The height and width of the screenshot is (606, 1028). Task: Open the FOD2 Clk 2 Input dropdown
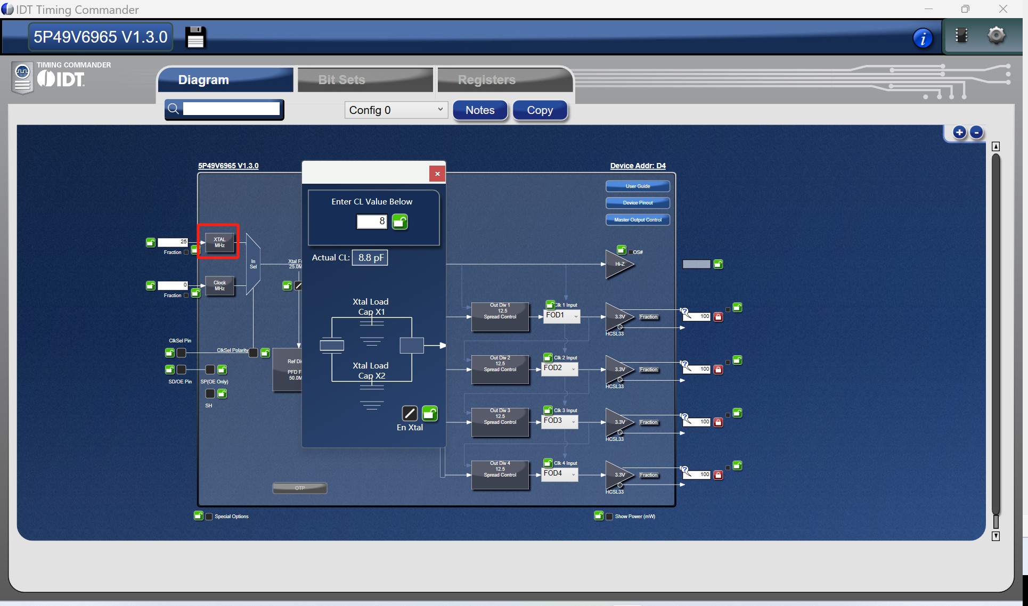point(560,368)
